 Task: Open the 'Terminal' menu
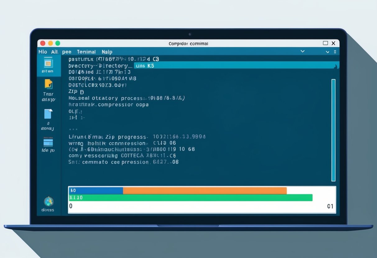tap(86, 52)
